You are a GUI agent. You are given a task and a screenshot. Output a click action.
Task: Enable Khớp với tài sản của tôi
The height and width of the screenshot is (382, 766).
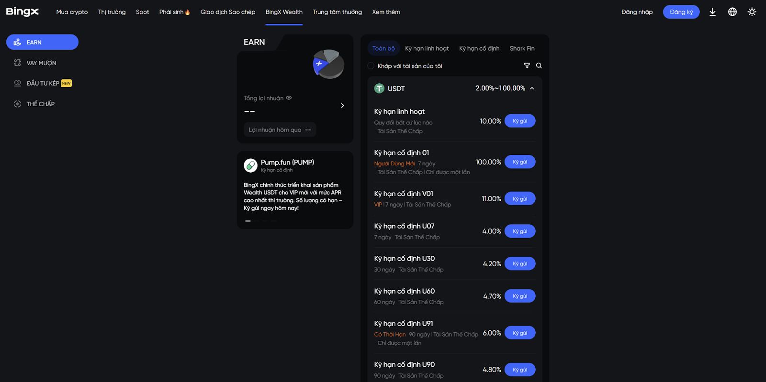[x=371, y=66]
